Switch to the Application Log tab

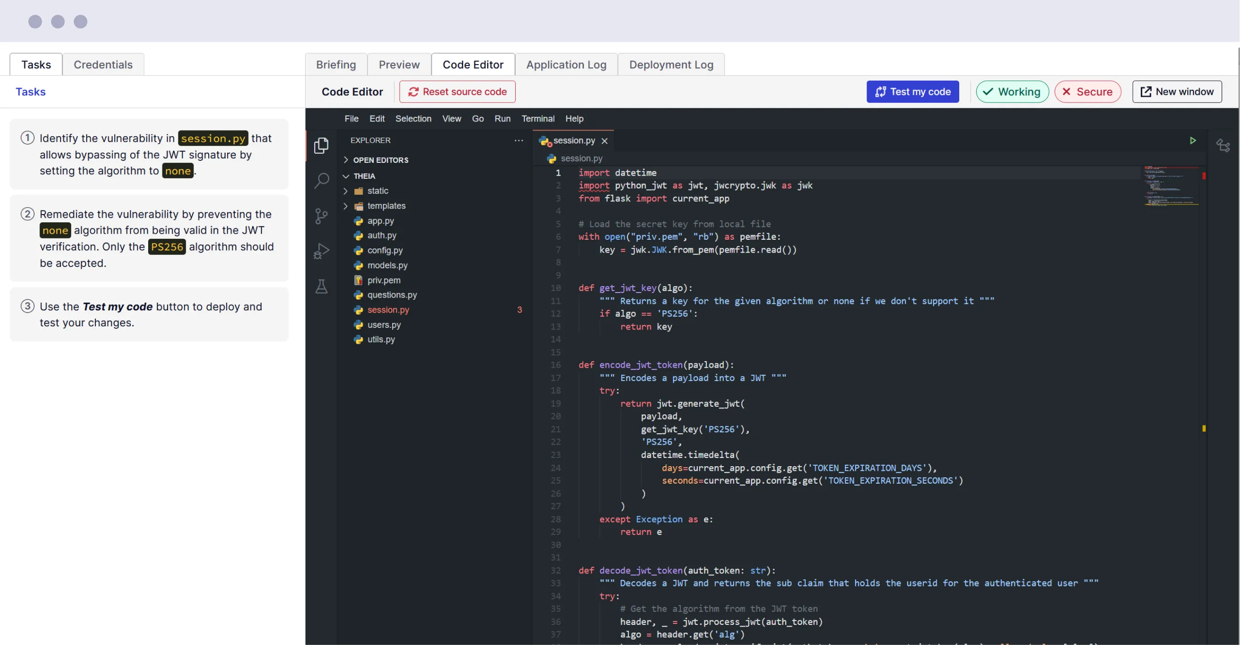point(566,65)
